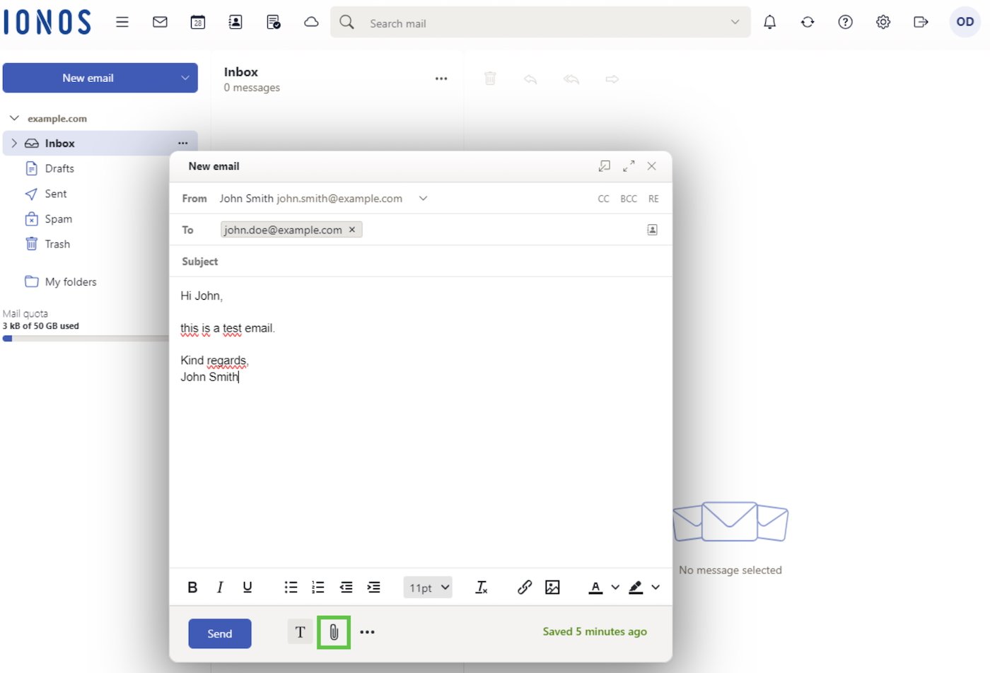The width and height of the screenshot is (990, 673).
Task: Open the font size dropdown
Action: coord(427,587)
